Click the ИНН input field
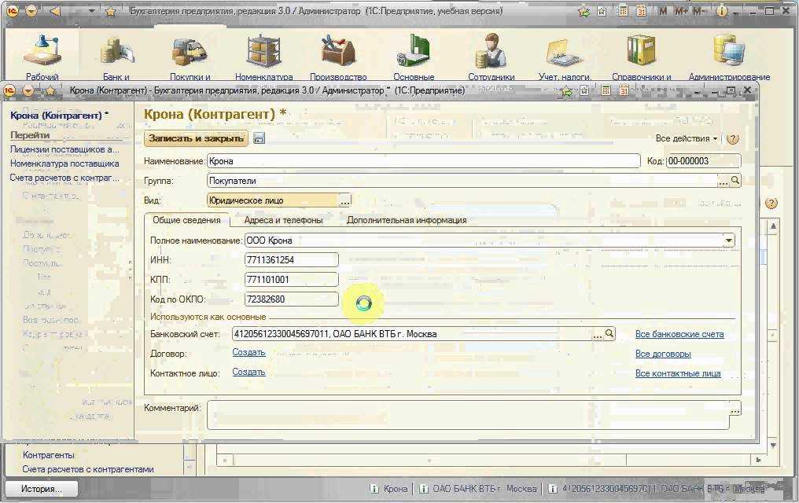This screenshot has width=799, height=503. pyautogui.click(x=292, y=259)
